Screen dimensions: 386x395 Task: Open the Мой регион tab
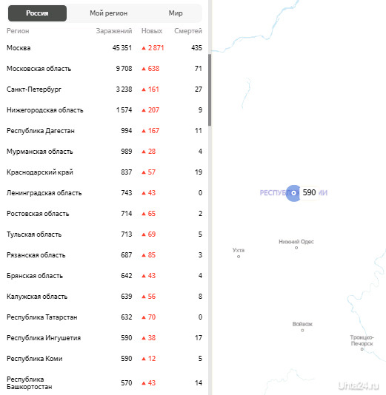pos(109,13)
